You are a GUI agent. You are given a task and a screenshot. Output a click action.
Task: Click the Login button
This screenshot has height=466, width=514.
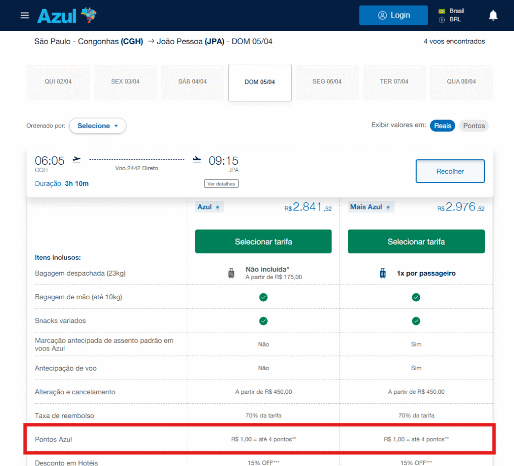394,16
